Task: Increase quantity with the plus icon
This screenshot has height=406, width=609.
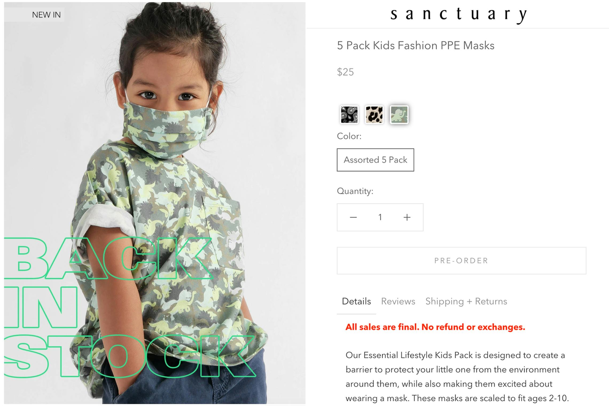Action: 407,217
